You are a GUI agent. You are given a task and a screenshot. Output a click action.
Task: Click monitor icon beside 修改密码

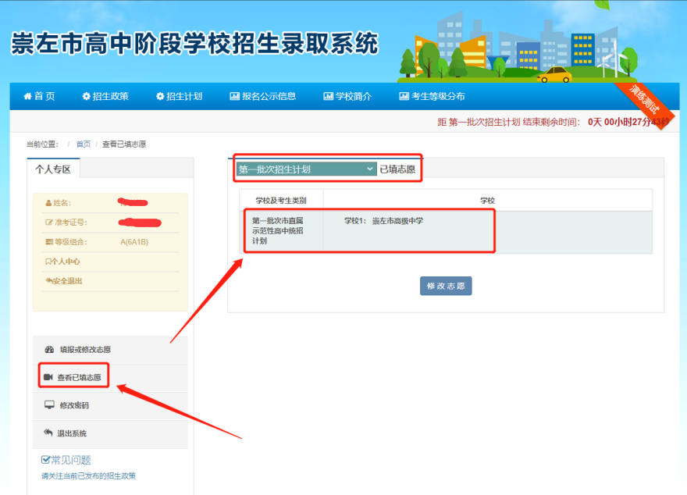pyautogui.click(x=49, y=405)
